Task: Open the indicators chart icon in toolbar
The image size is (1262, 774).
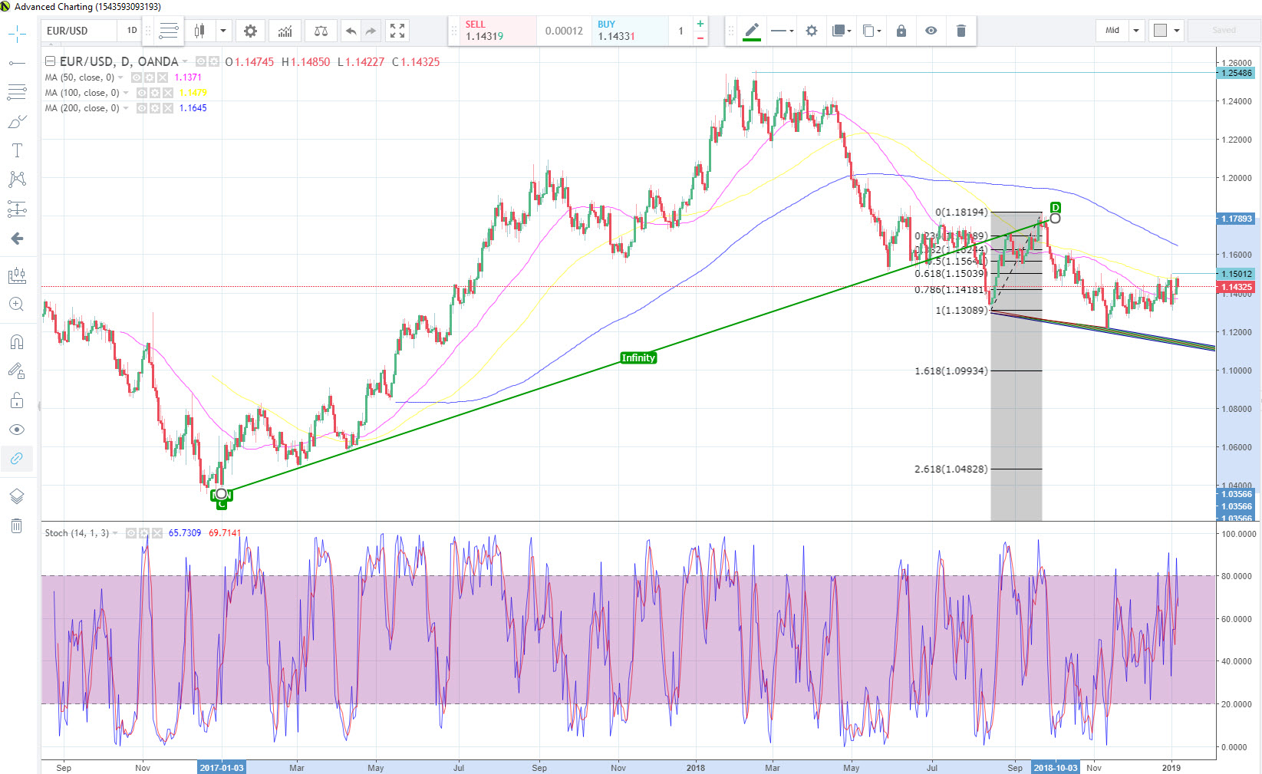Action: point(285,31)
